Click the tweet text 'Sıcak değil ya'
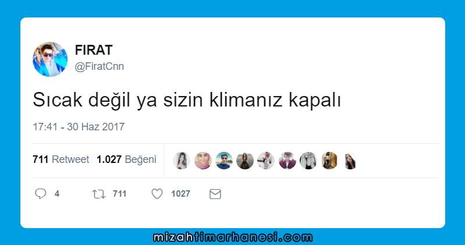The height and width of the screenshot is (245, 465). (95, 100)
